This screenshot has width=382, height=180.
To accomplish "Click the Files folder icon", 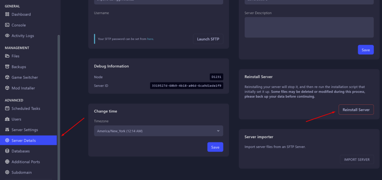I will pos(7,56).
